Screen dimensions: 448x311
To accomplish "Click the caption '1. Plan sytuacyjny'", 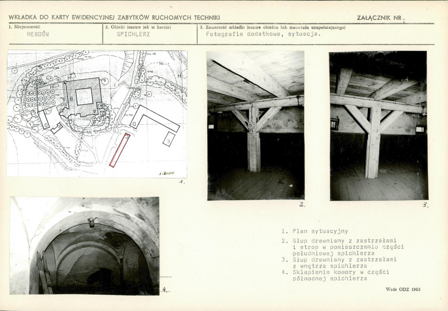I will coord(315,231).
